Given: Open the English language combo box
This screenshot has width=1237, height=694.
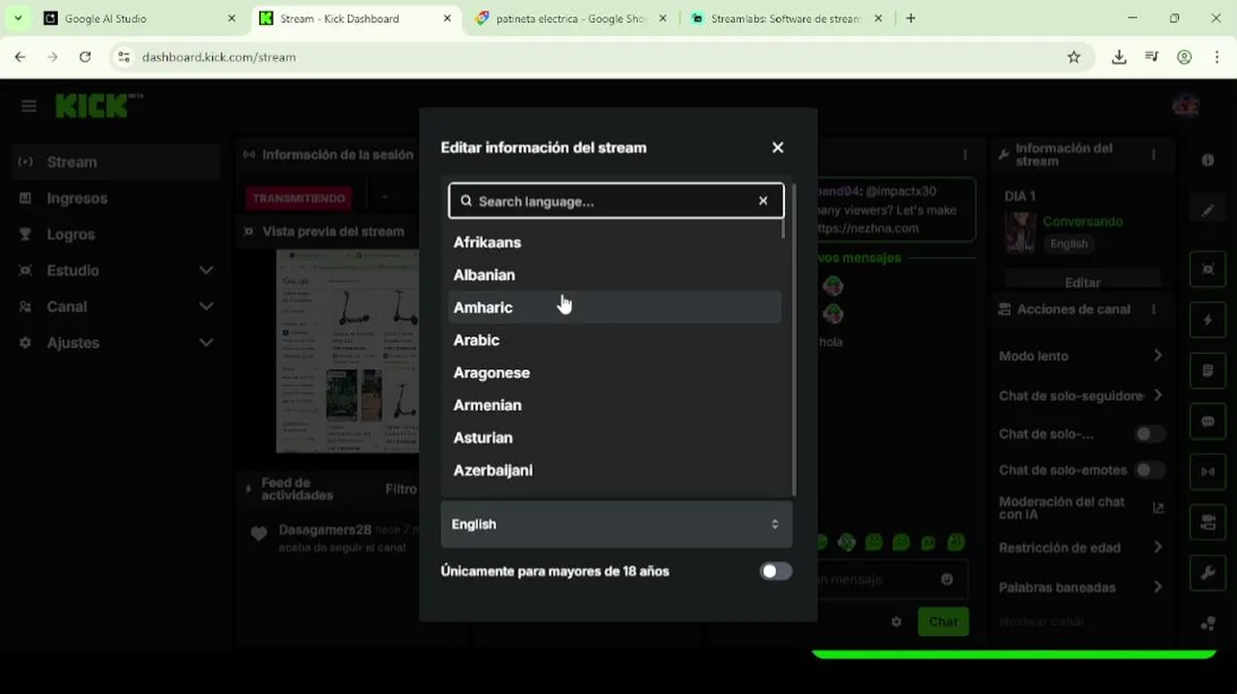Looking at the screenshot, I should (x=617, y=524).
